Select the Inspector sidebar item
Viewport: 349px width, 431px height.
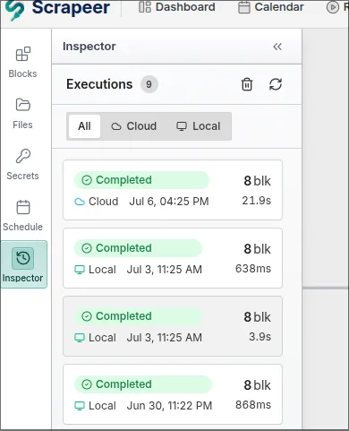pos(23,264)
